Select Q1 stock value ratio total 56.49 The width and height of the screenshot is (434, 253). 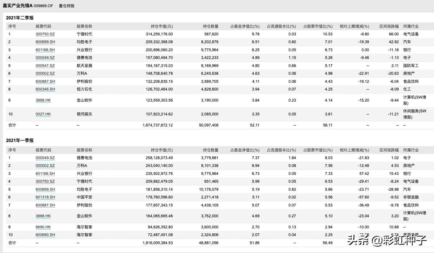point(328,243)
